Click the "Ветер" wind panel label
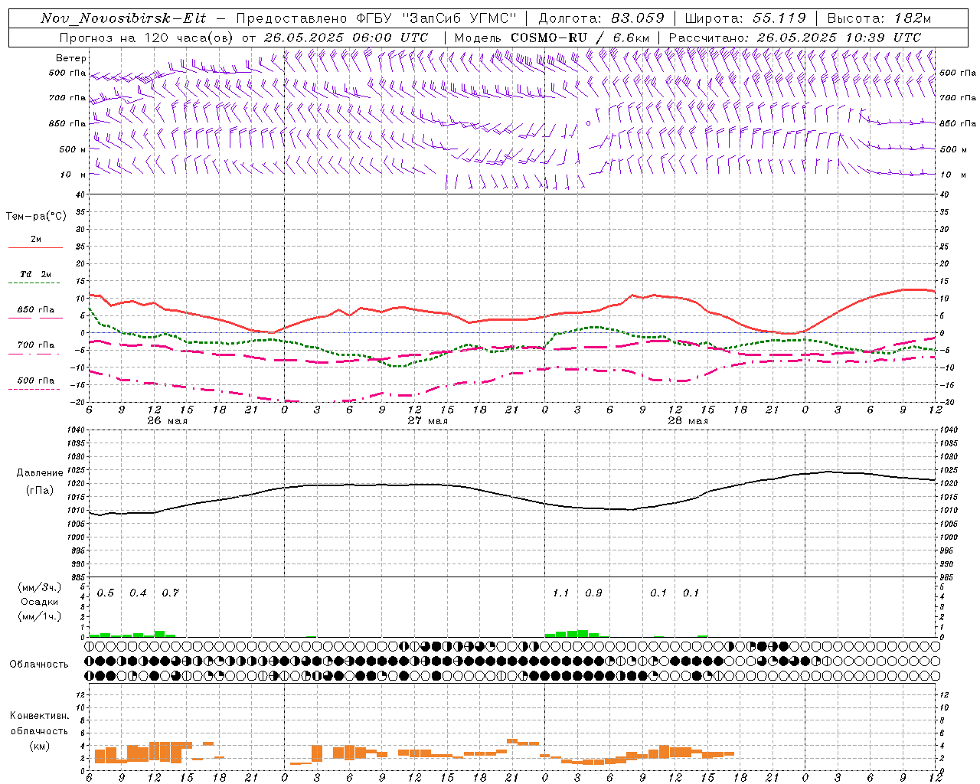 point(71,58)
